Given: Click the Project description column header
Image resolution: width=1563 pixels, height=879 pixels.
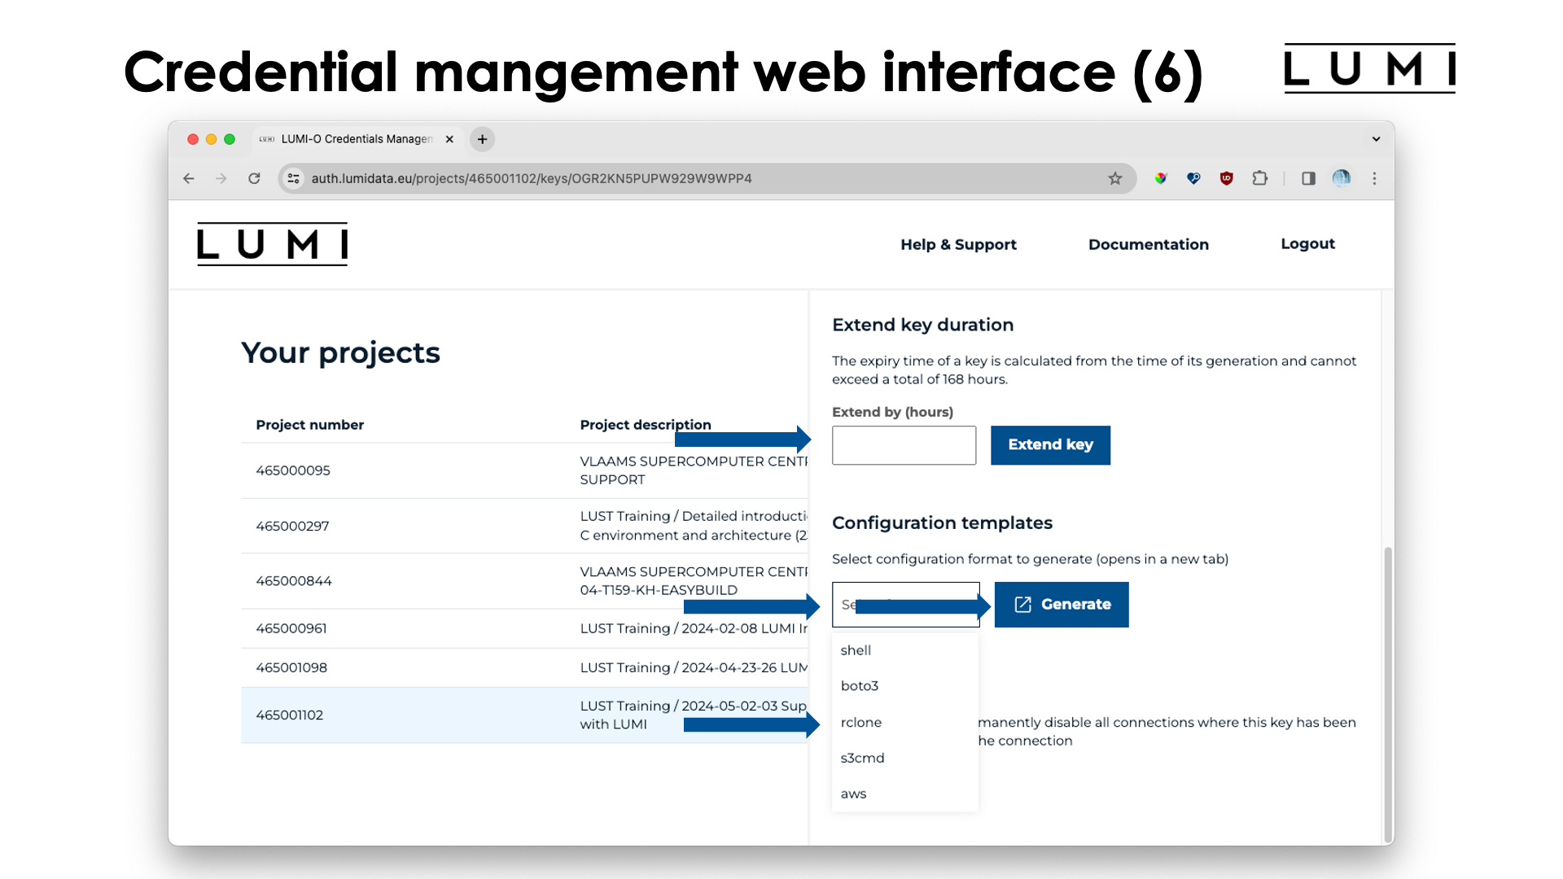Looking at the screenshot, I should [646, 425].
